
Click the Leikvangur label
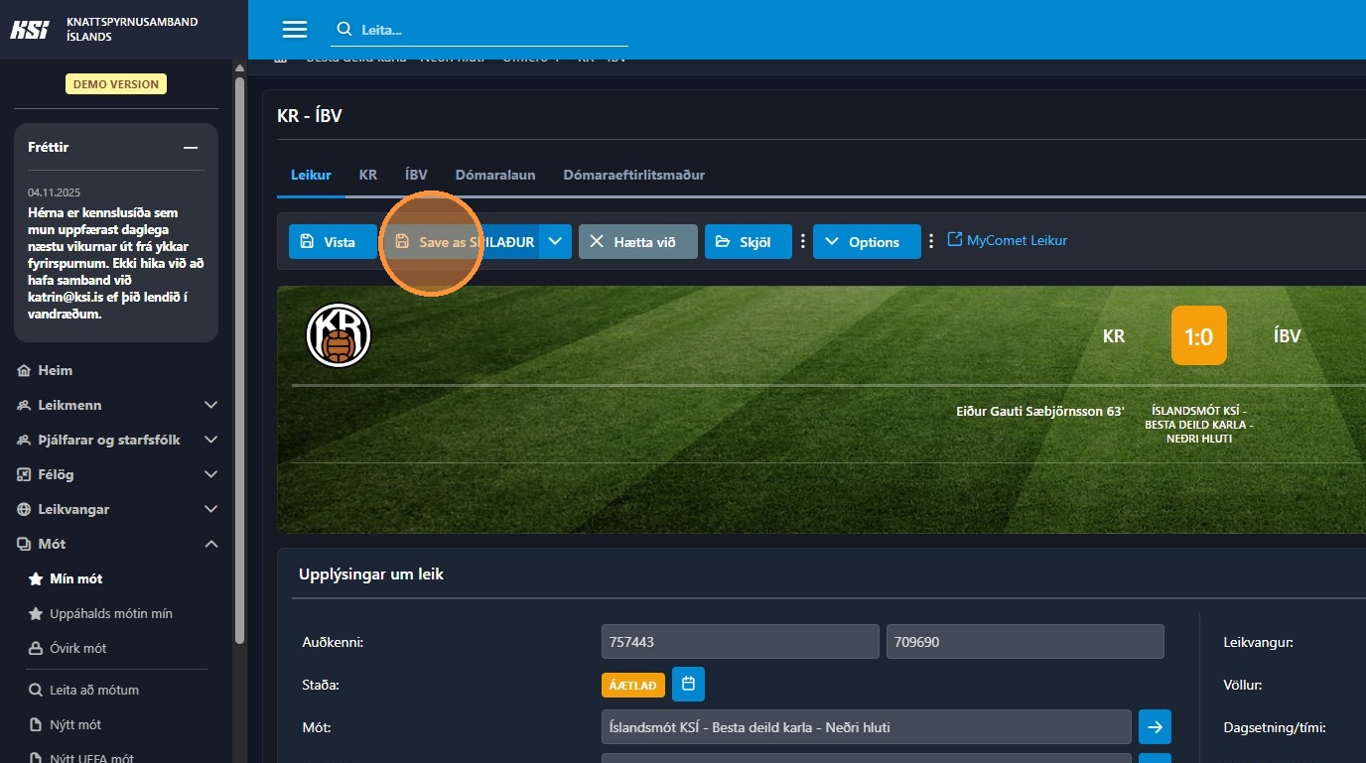tap(1258, 642)
